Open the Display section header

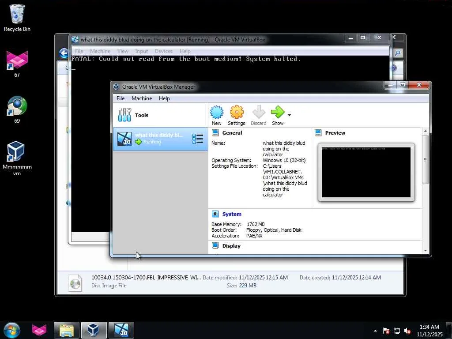click(x=231, y=246)
